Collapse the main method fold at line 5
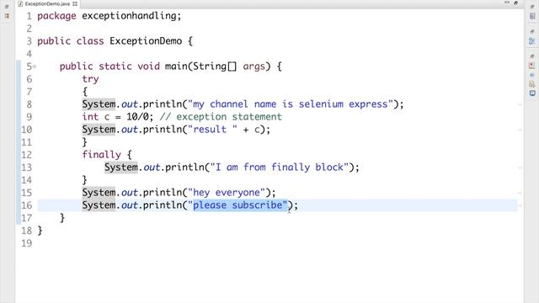Viewport: 539px width, 303px height. (x=35, y=66)
